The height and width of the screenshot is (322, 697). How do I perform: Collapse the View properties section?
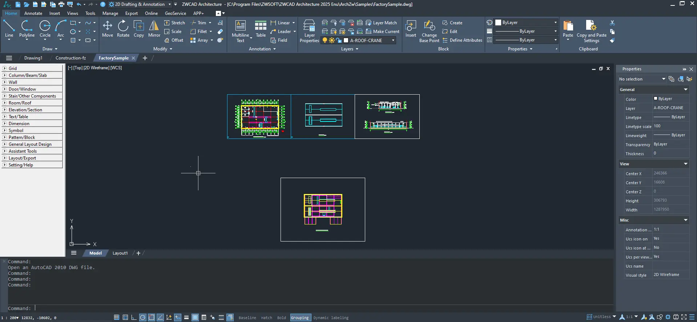pos(686,164)
